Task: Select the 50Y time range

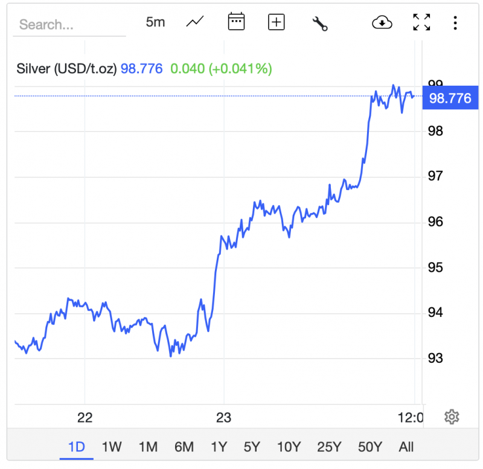Action: (x=369, y=447)
